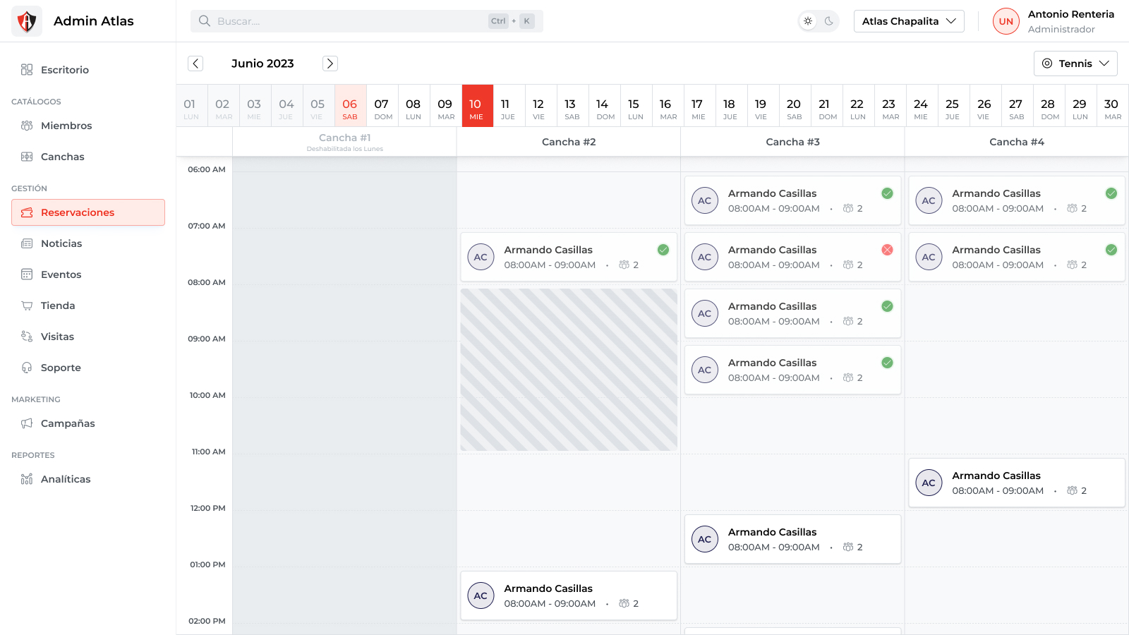Click the striped blocked slot in Cancha #2
1129x635 pixels.
569,370
